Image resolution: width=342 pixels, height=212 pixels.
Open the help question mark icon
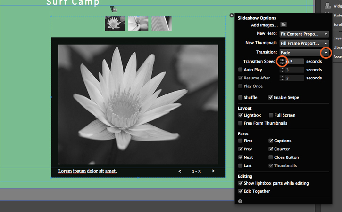pos(240,201)
